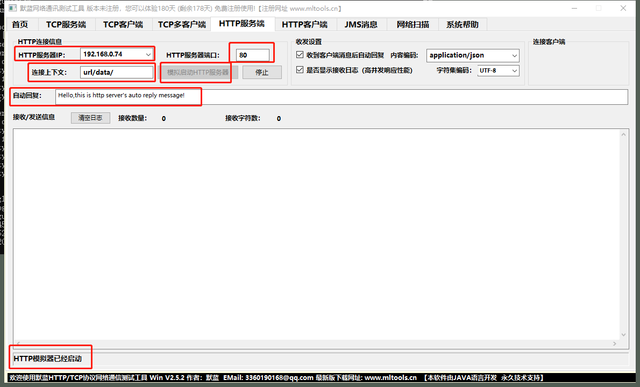Click scroll-up arrow in the log area

coord(623,134)
